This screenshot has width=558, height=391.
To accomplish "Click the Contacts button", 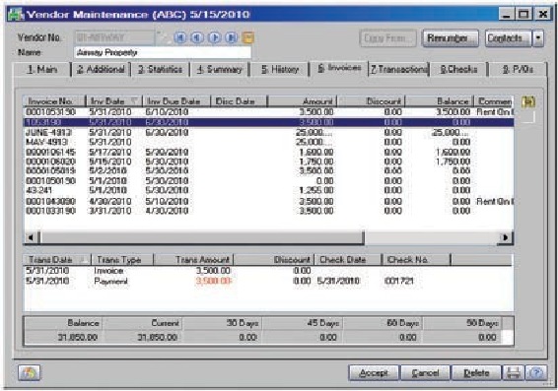I will coord(509,38).
